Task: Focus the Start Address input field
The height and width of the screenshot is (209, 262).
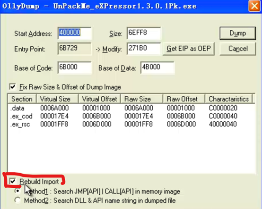Action: (75, 33)
